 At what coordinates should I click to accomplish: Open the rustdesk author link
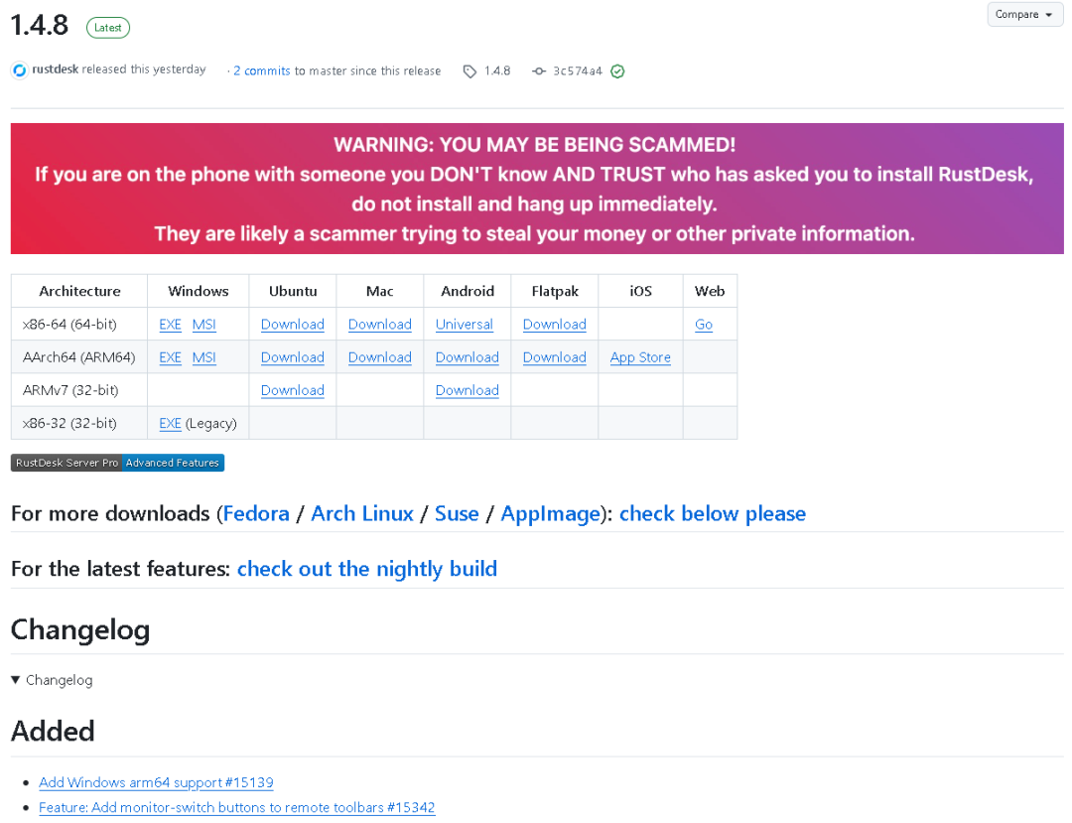(x=56, y=69)
